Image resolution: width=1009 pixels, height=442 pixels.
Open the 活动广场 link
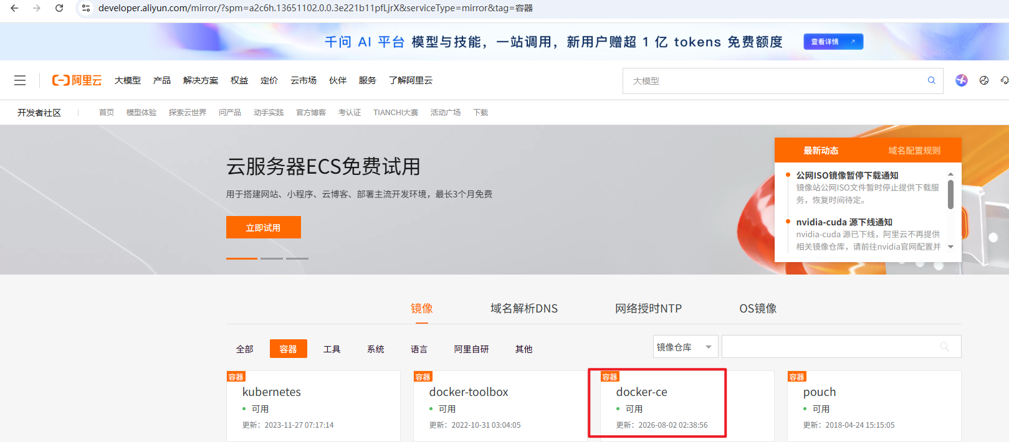[x=446, y=113]
